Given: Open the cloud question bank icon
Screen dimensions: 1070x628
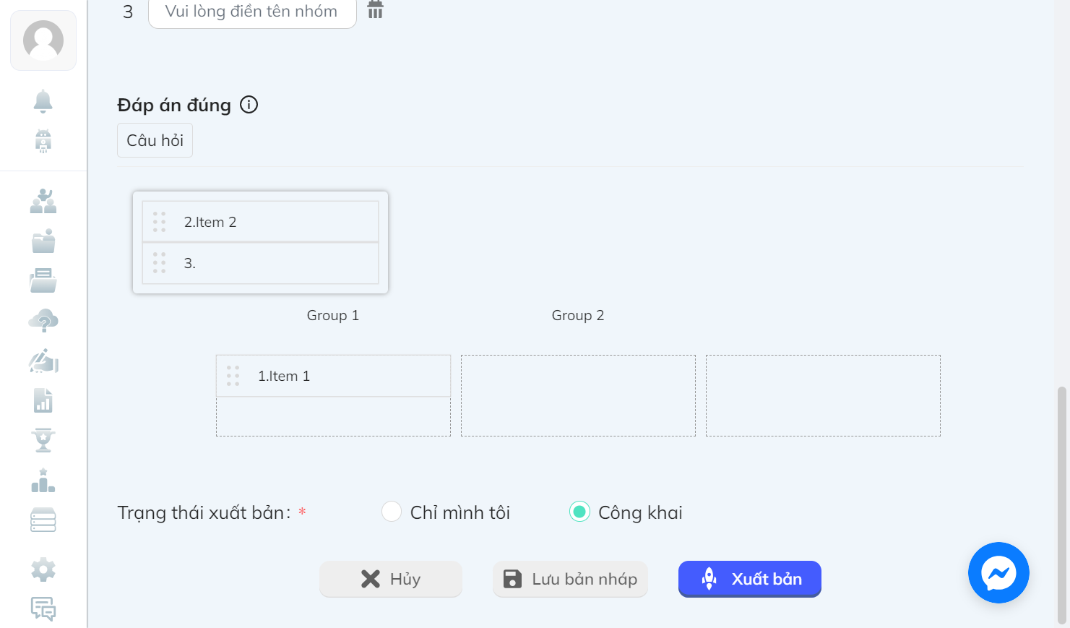Looking at the screenshot, I should pos(43,320).
